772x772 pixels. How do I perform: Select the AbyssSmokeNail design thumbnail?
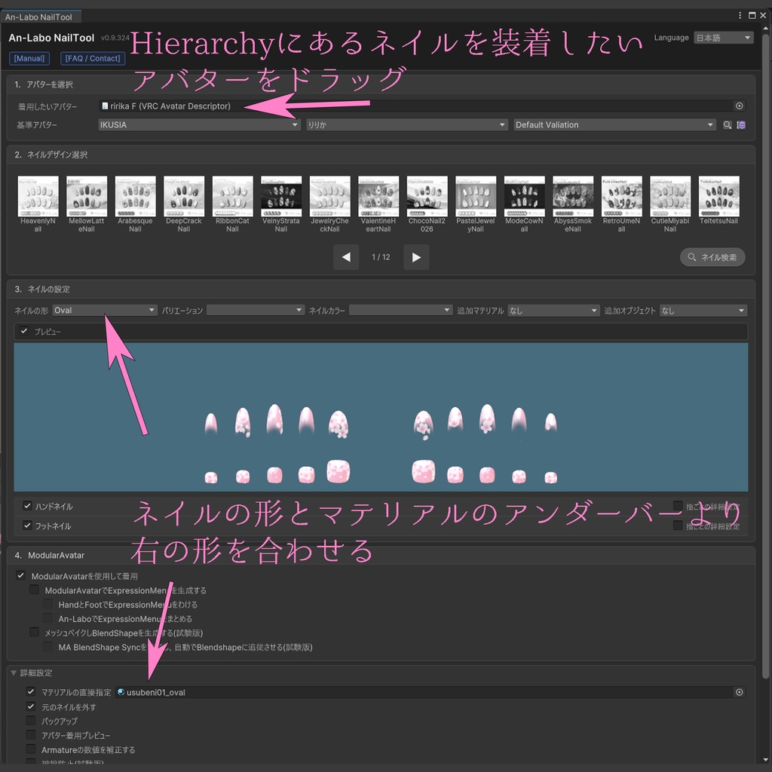[573, 197]
